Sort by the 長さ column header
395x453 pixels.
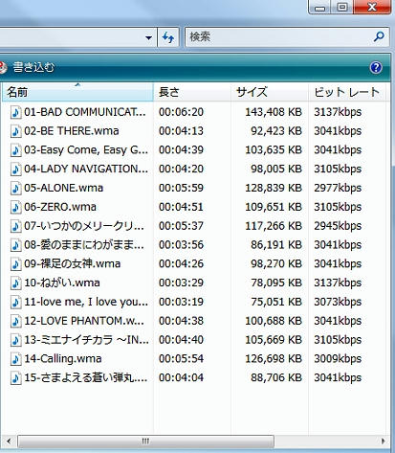192,92
